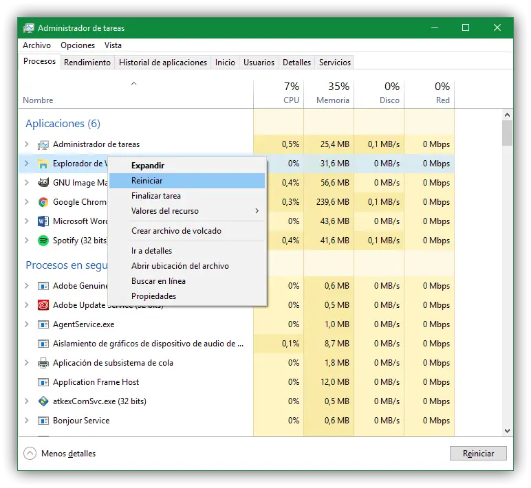Click the Spotify app icon

tap(43, 241)
